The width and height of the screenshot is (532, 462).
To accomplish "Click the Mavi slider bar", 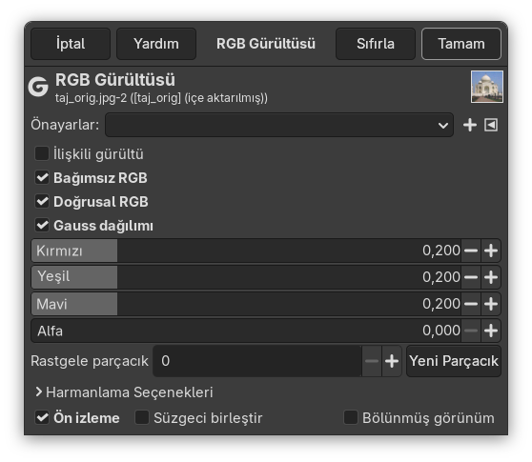I will 246,304.
